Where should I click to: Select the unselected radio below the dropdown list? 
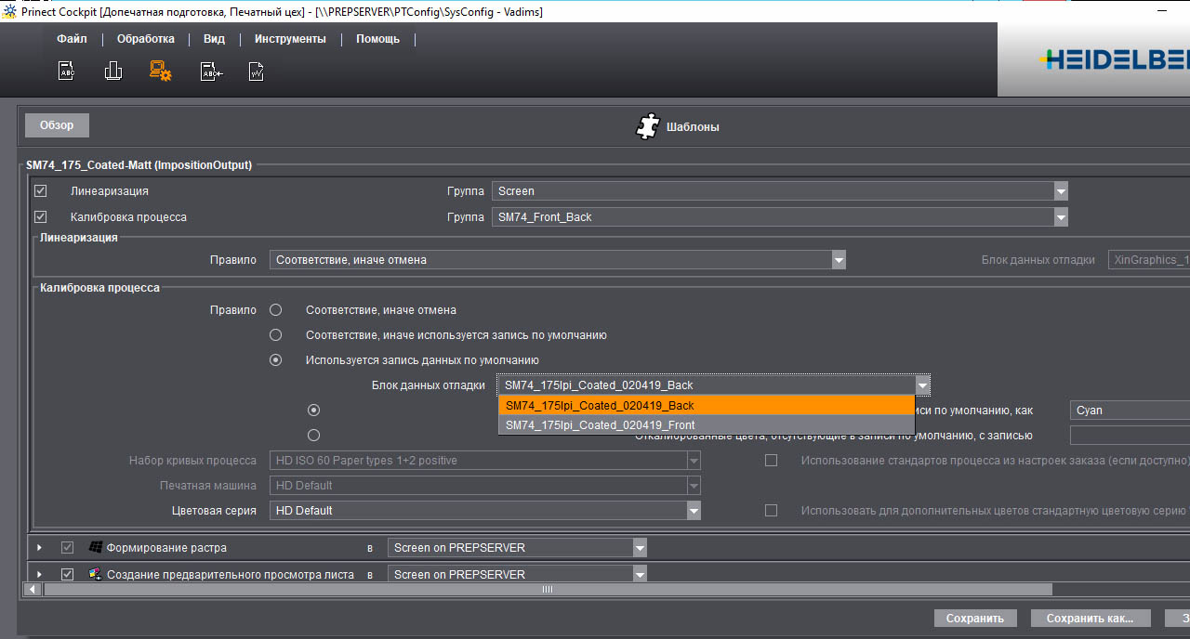click(x=313, y=435)
